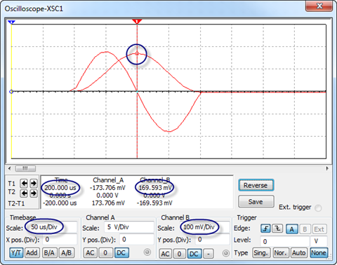Viewport: 337px width, 265px height.
Task: Click the horizontal scrollbar thumb
Action: click(x=25, y=168)
